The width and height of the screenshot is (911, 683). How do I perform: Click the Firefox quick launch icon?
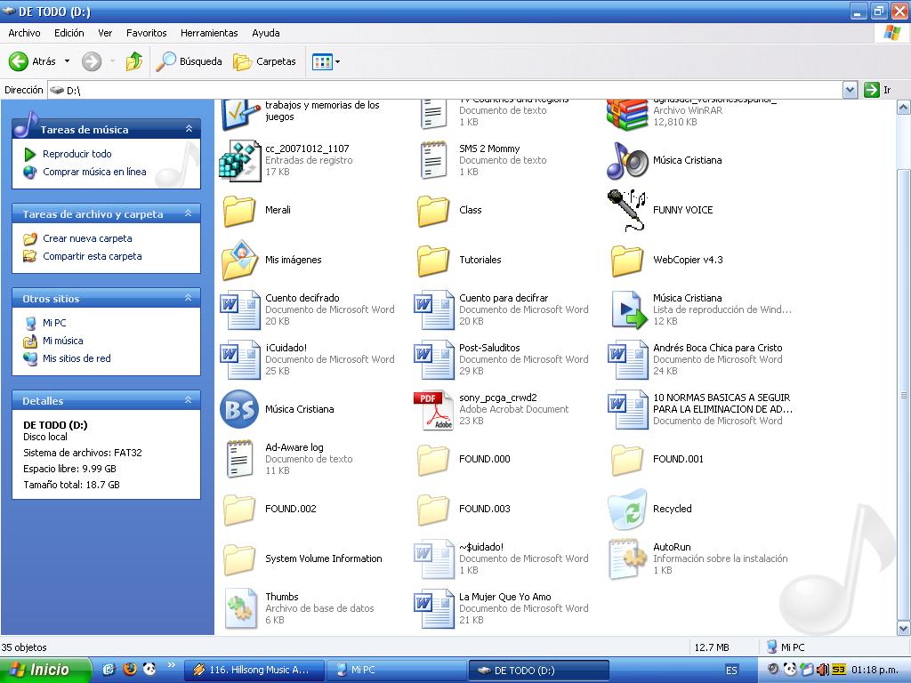(x=130, y=669)
